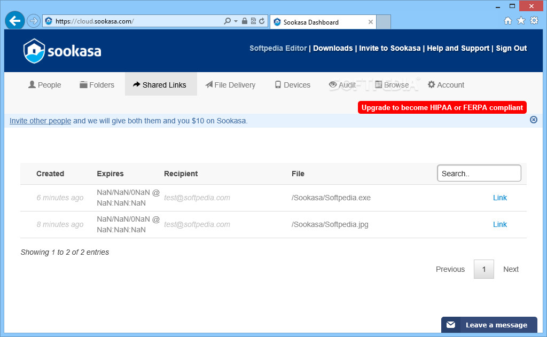Open a new blank browser tab
The width and height of the screenshot is (547, 337).
click(384, 22)
